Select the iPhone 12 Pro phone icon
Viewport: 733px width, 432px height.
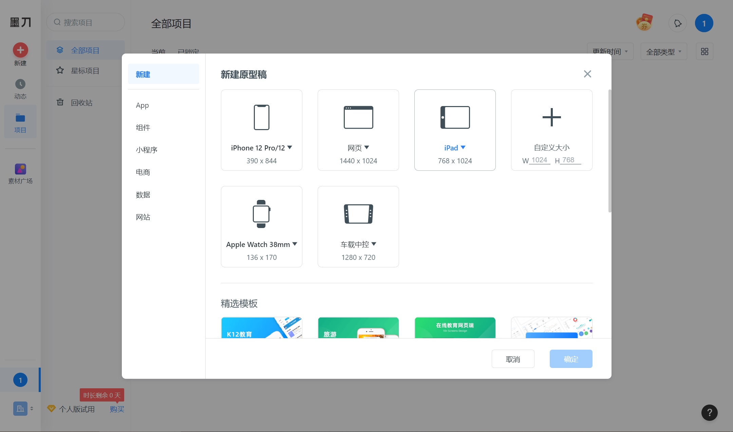(261, 117)
